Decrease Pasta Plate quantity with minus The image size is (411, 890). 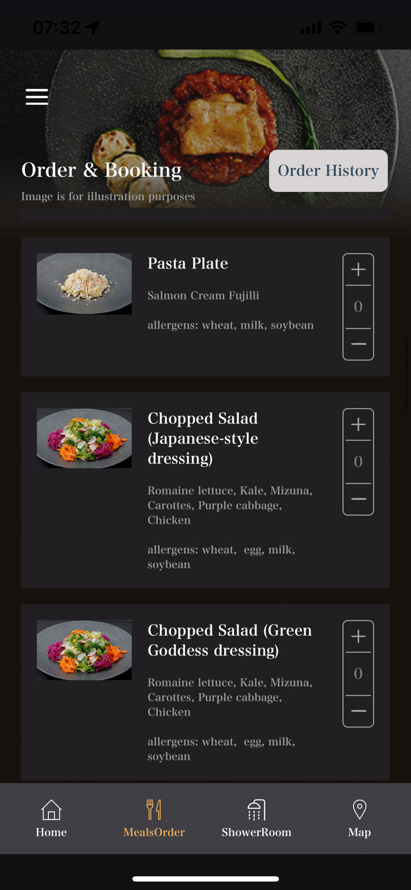point(358,344)
